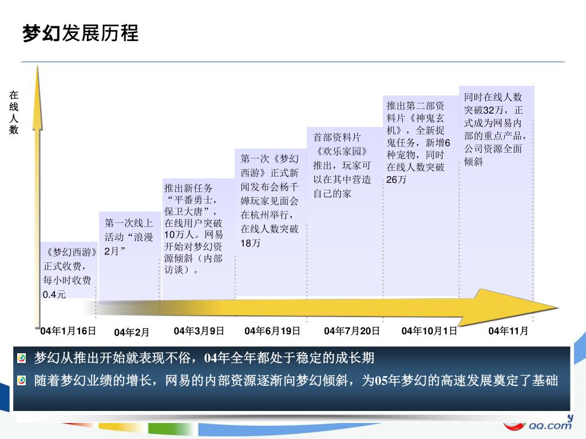Click the slide title 梦幻发展历程
The height and width of the screenshot is (439, 586).
point(80,33)
